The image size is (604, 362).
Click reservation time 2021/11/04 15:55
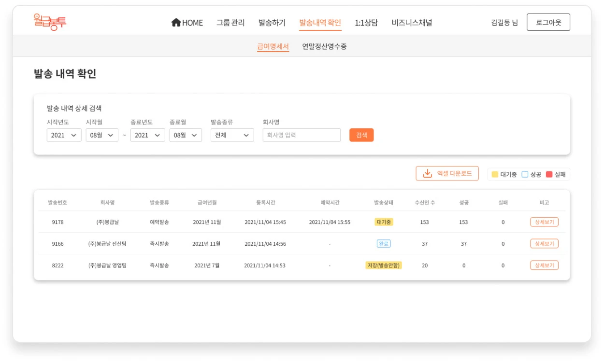330,222
